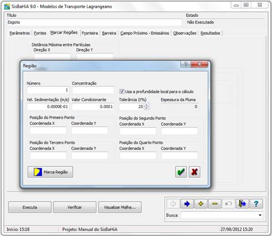This screenshot has height=236, width=272.
Task: Click the exit door icon
Action: click(243, 204)
